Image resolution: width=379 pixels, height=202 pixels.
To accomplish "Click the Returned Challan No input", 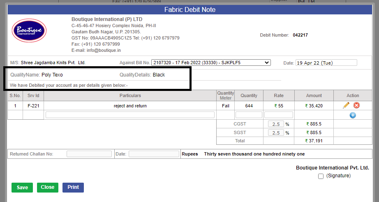I will tap(89, 154).
